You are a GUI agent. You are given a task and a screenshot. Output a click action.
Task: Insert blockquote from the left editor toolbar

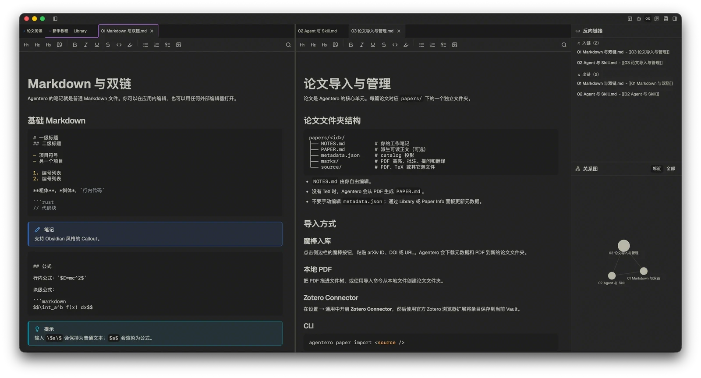(x=59, y=45)
